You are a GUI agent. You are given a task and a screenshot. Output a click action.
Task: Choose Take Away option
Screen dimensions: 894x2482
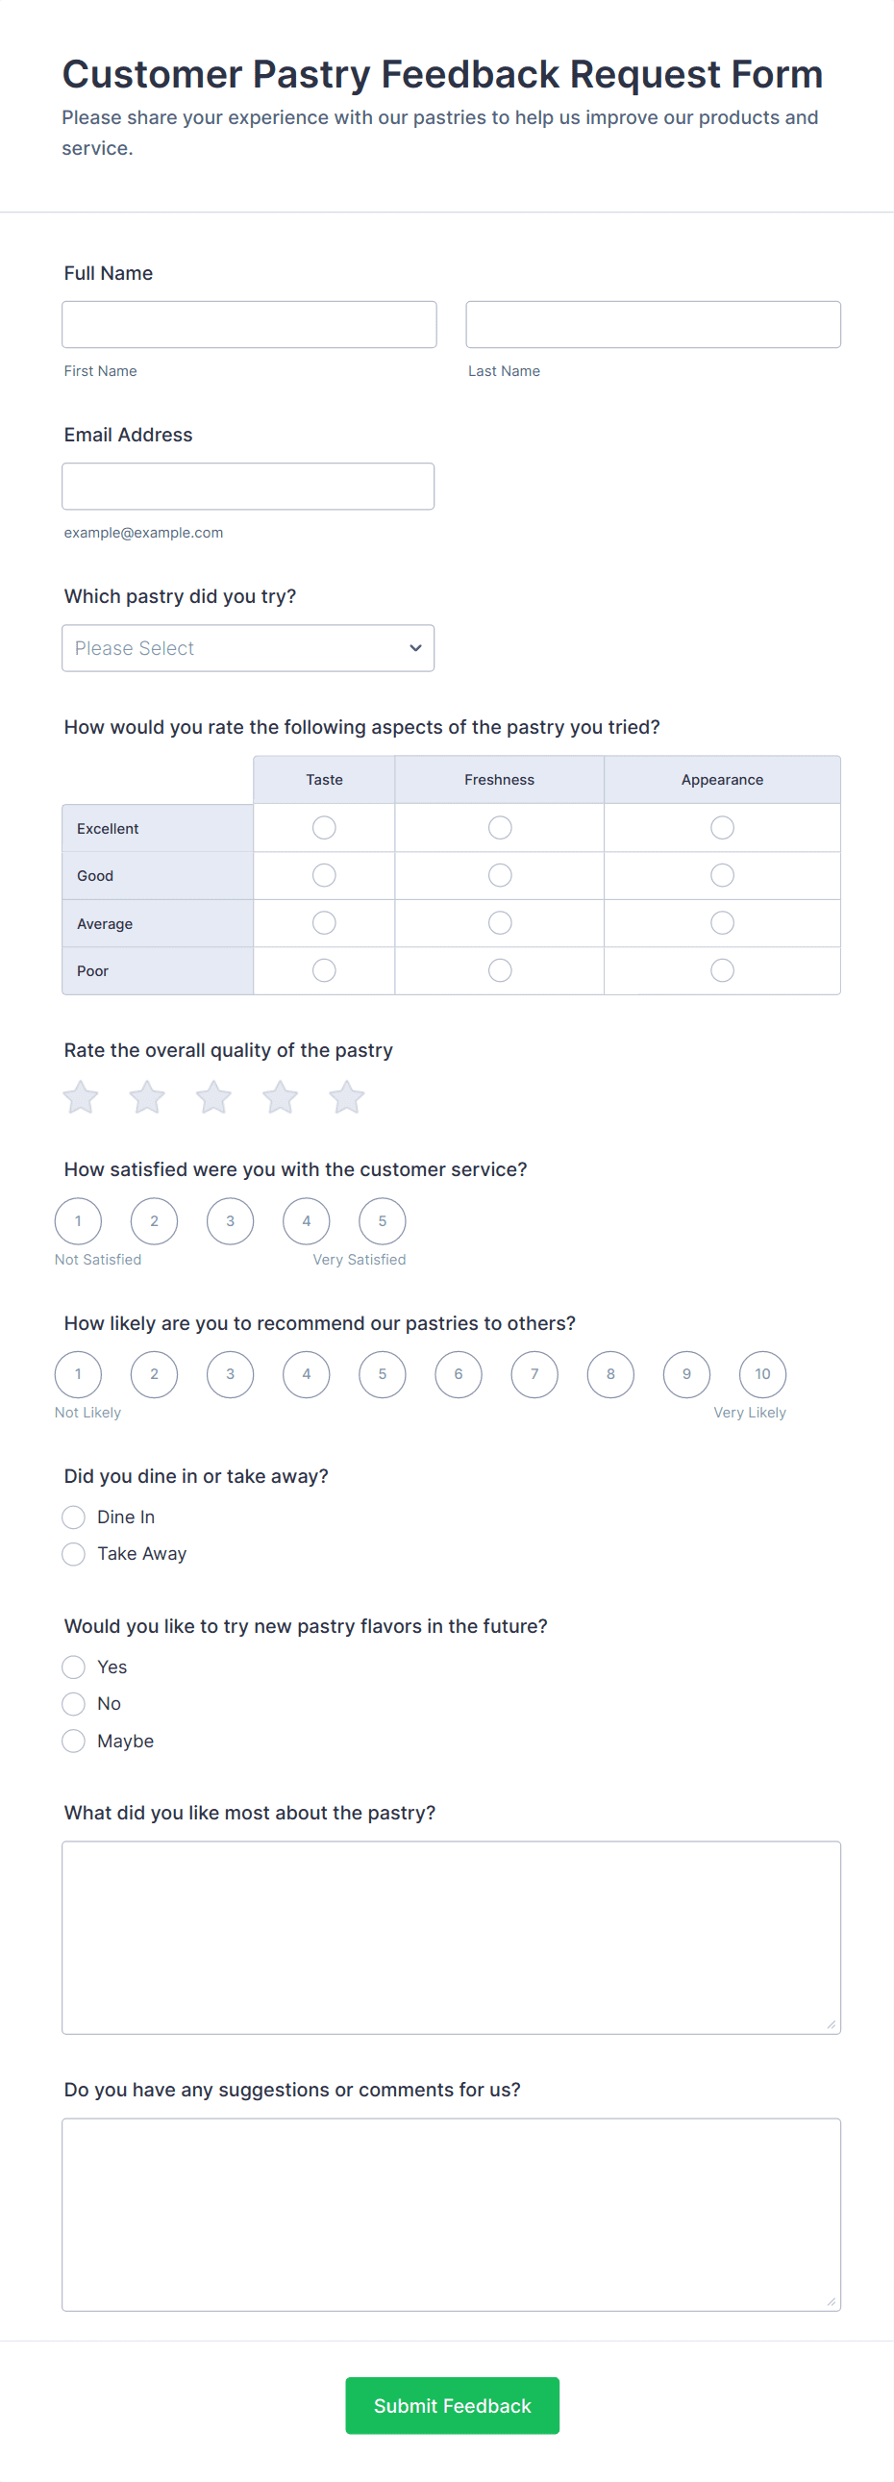73,1554
